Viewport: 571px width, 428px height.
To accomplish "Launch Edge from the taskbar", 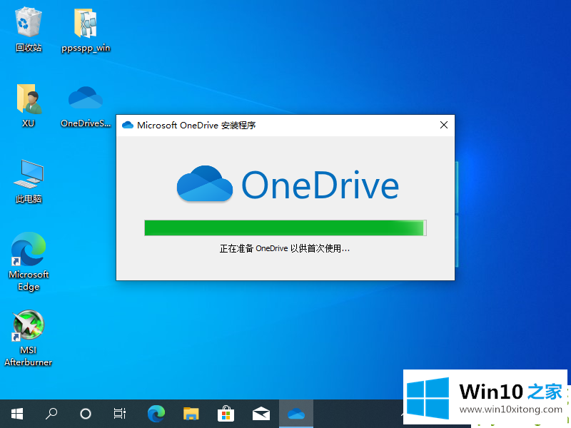I will click(156, 414).
